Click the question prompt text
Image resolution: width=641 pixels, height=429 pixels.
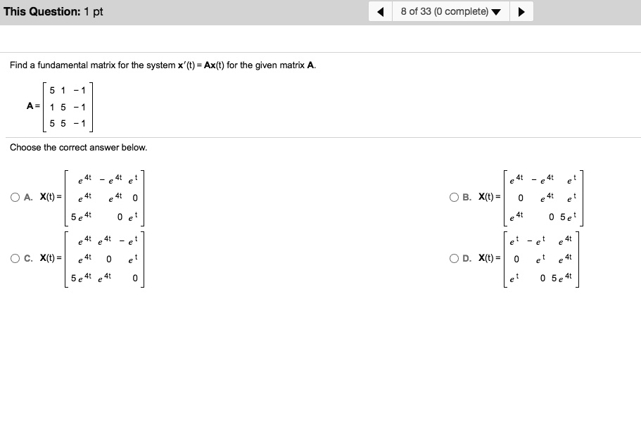[x=162, y=65]
